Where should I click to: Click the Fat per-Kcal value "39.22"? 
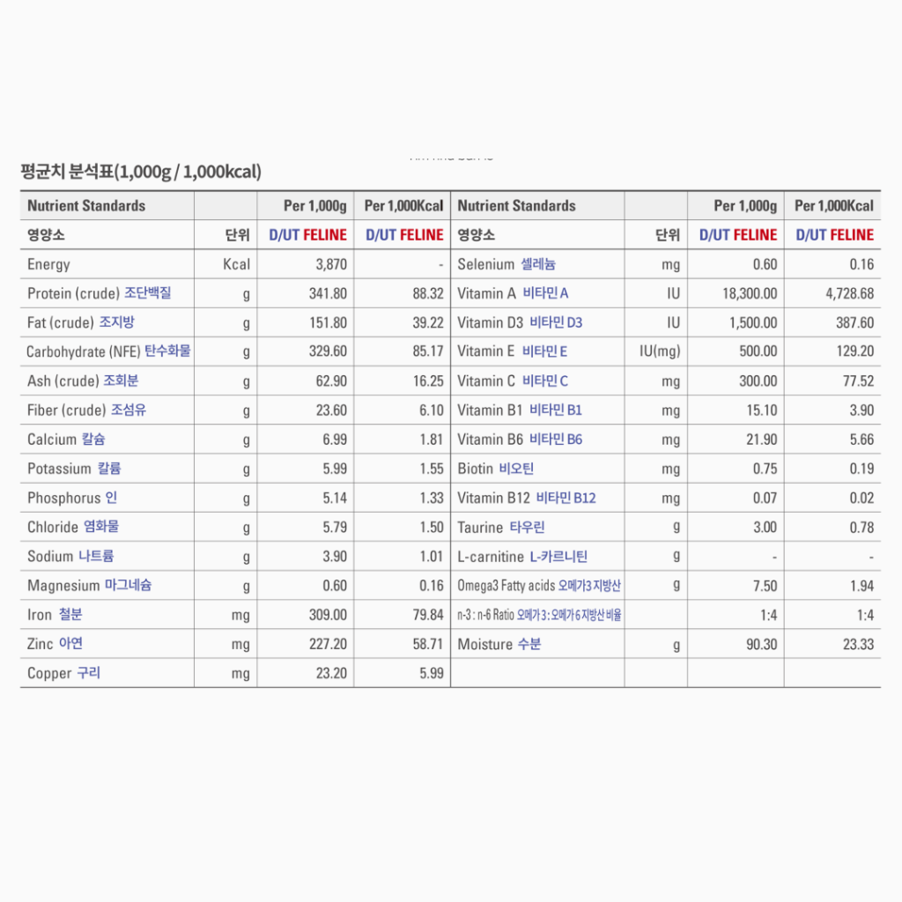(428, 322)
